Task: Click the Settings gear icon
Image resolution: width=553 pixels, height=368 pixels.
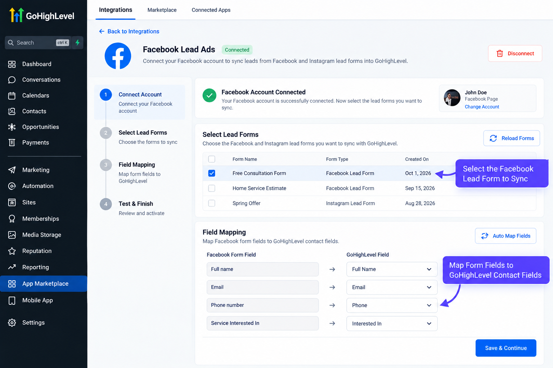Action: 12,323
